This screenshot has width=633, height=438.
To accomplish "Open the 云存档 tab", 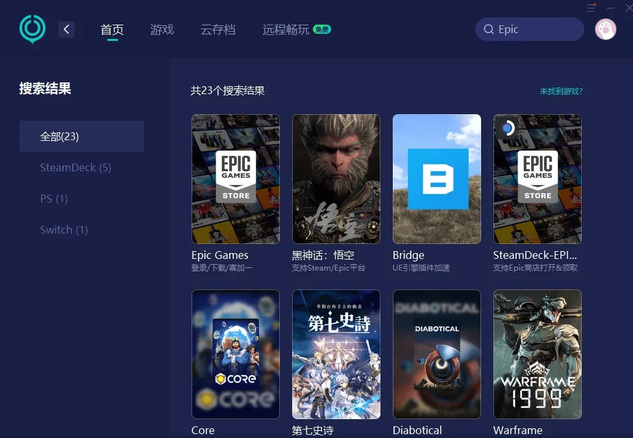I will 217,29.
